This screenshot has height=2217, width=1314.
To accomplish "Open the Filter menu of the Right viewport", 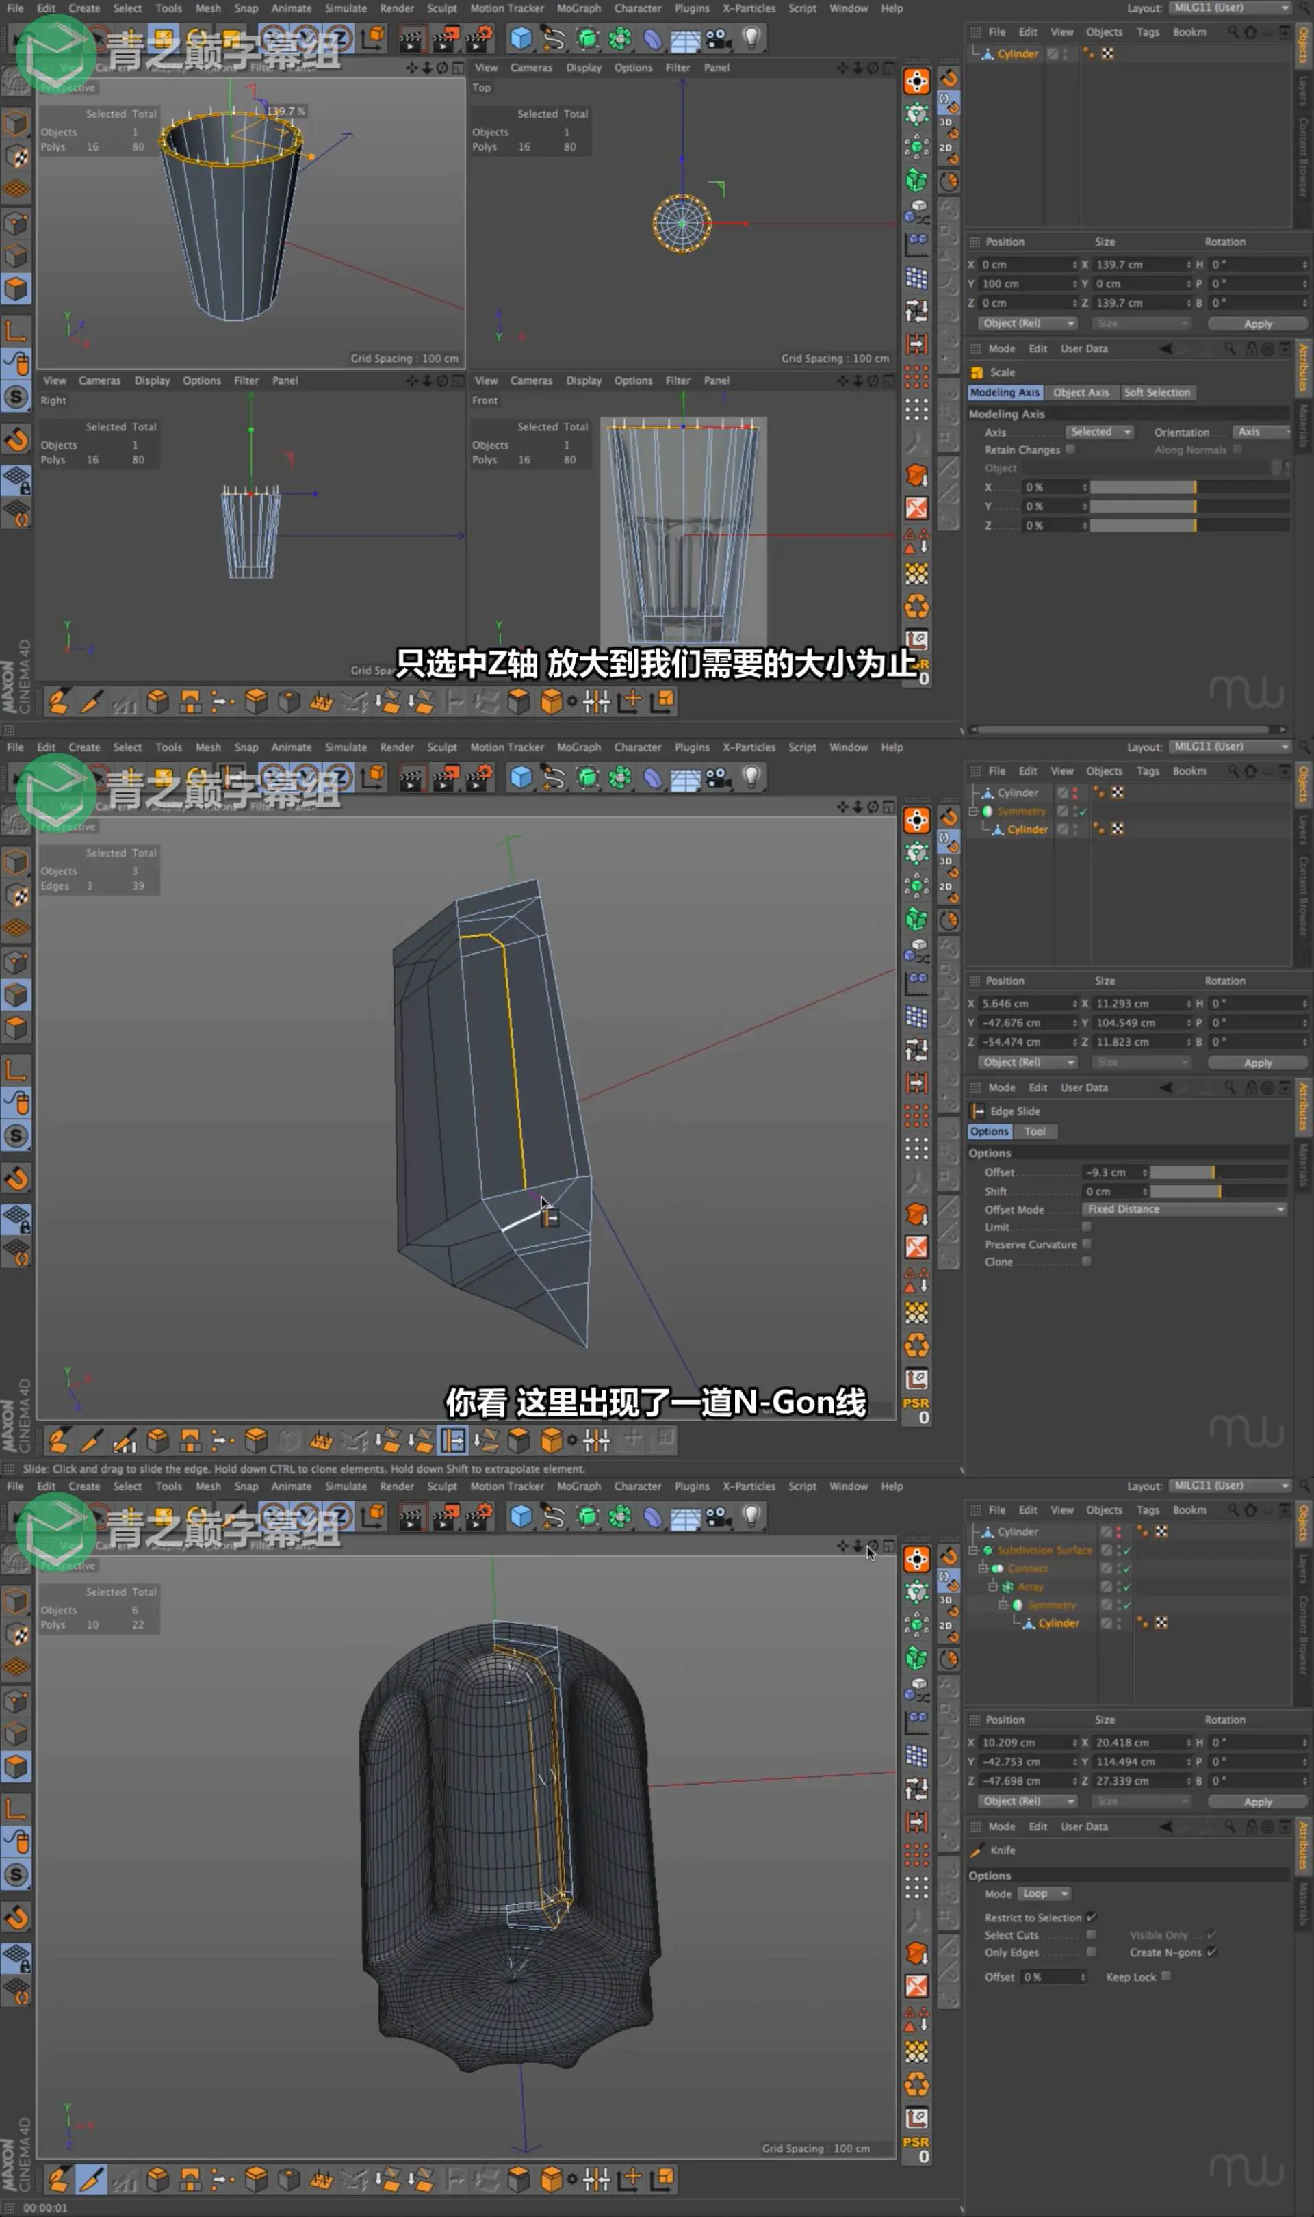I will pyautogui.click(x=246, y=380).
